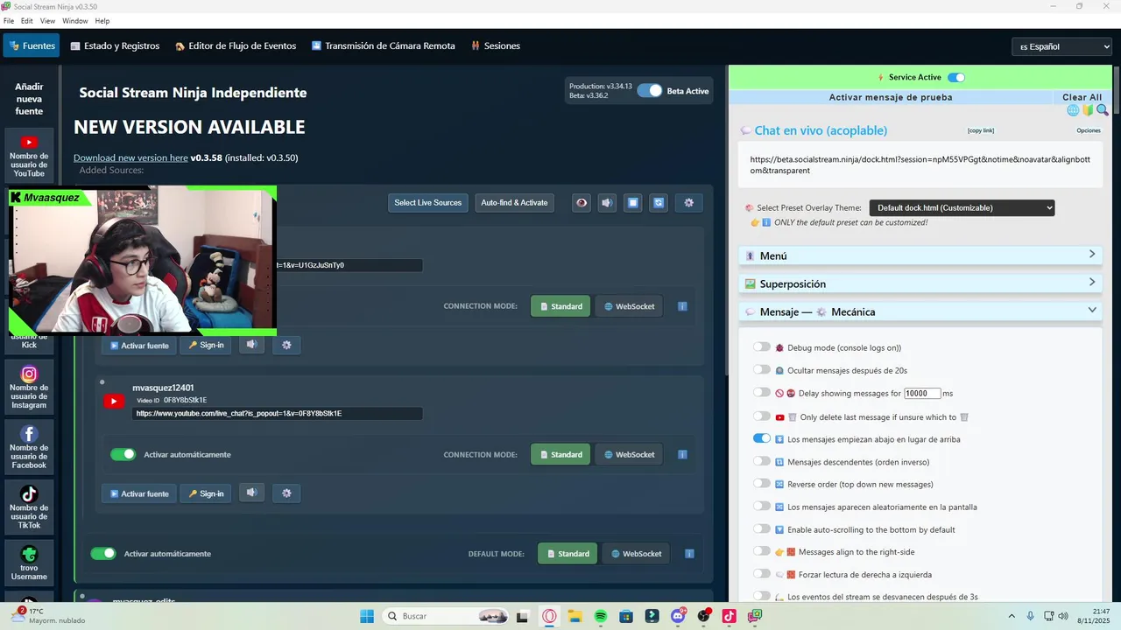Mute the first source via speaker button

tap(251, 345)
